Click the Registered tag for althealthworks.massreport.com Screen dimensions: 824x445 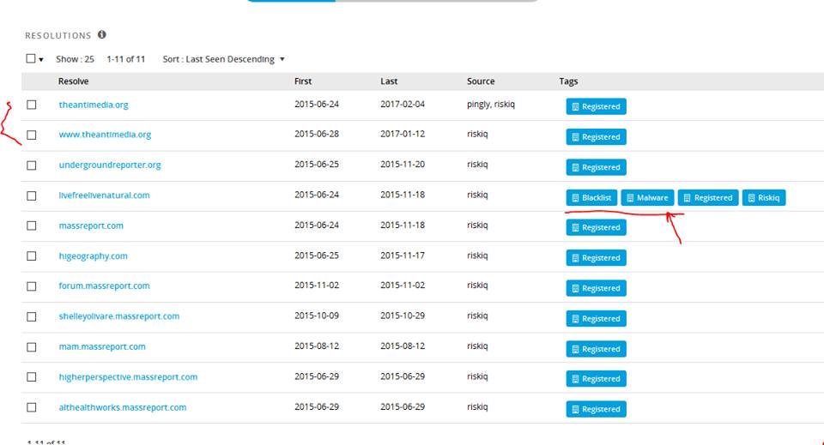point(596,409)
